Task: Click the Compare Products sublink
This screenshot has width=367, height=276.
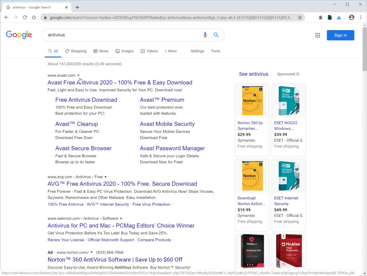Action: coord(154,240)
